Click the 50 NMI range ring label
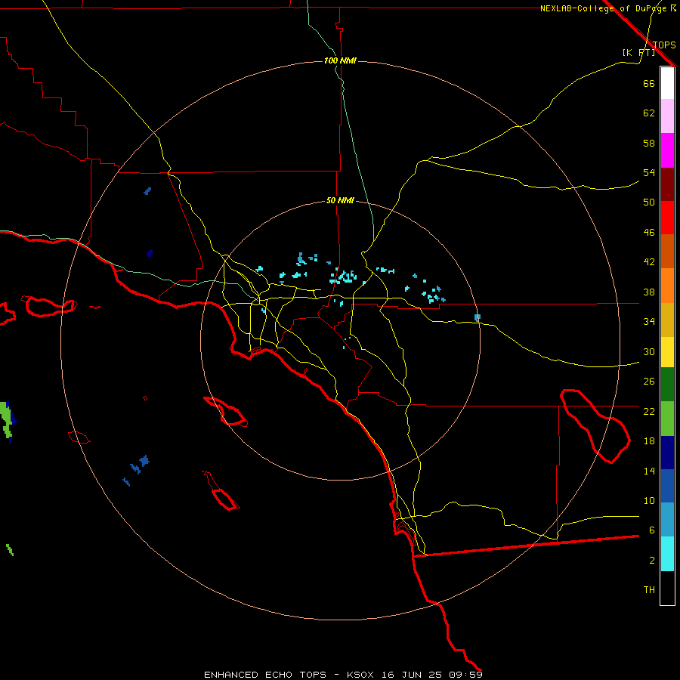Image resolution: width=680 pixels, height=680 pixels. [x=340, y=200]
